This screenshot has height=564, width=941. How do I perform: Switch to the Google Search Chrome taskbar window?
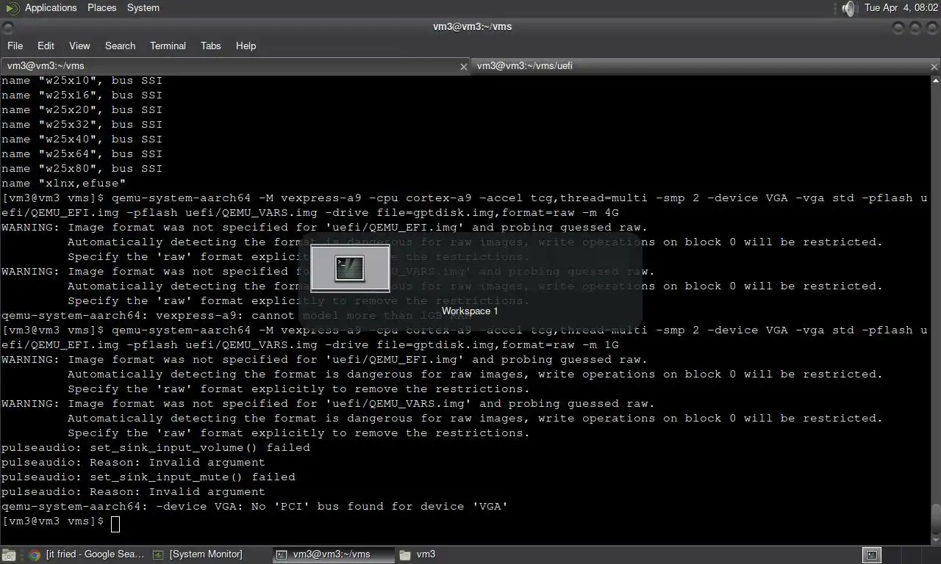point(87,555)
